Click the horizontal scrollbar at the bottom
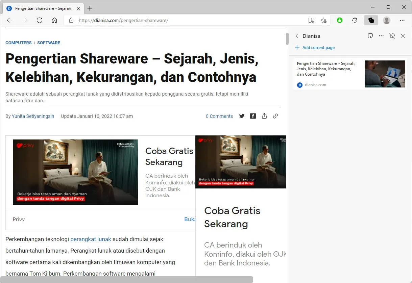The image size is (412, 283). click(126, 280)
